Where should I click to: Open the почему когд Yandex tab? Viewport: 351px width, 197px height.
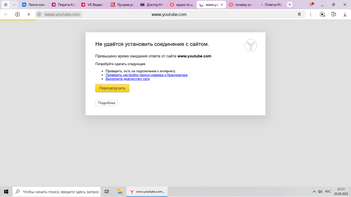pyautogui.click(x=241, y=5)
